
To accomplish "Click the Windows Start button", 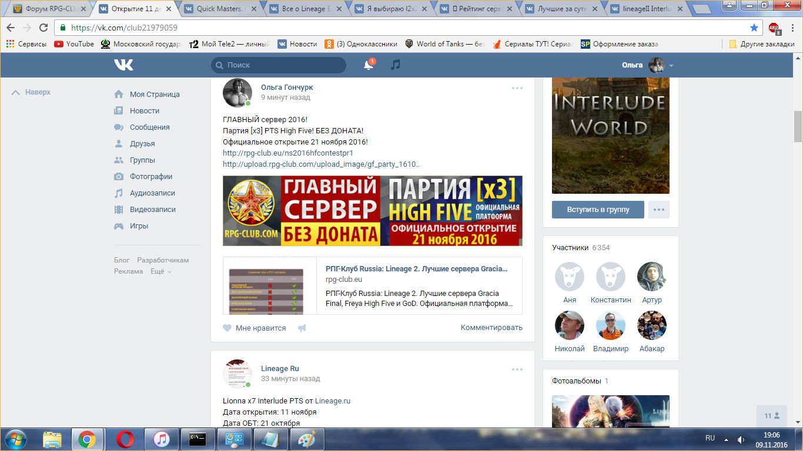I will (15, 439).
